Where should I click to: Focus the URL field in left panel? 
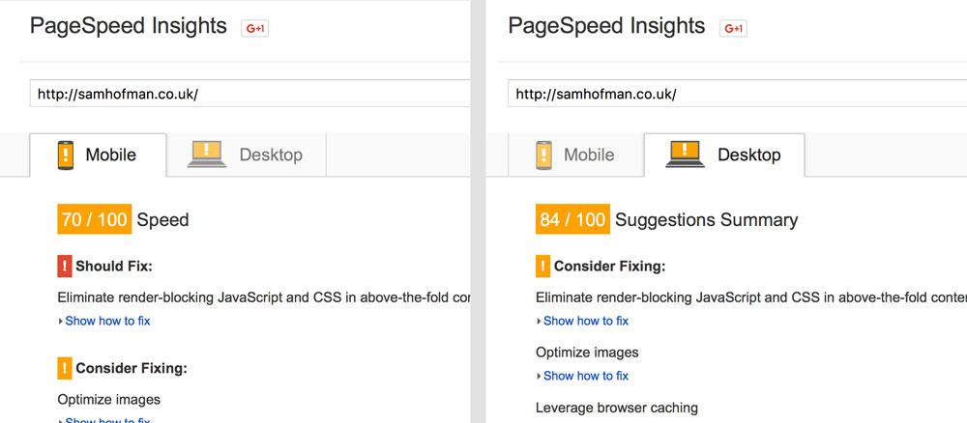coord(249,95)
